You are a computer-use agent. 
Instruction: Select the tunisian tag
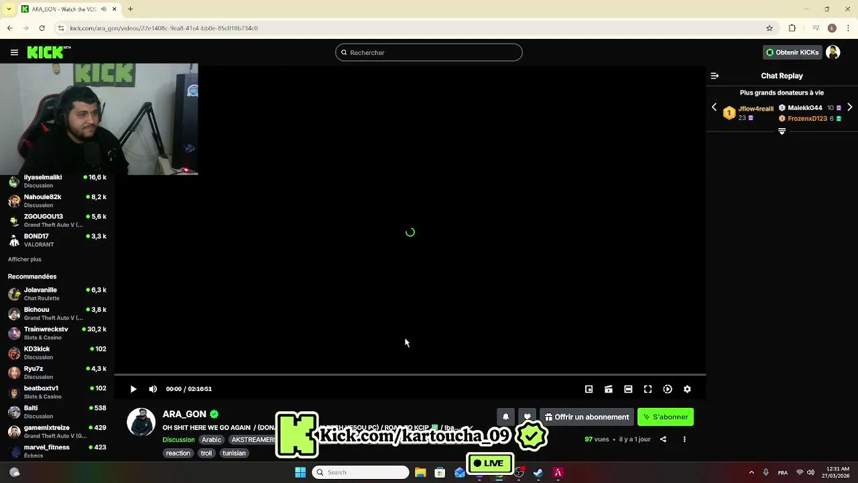(234, 453)
